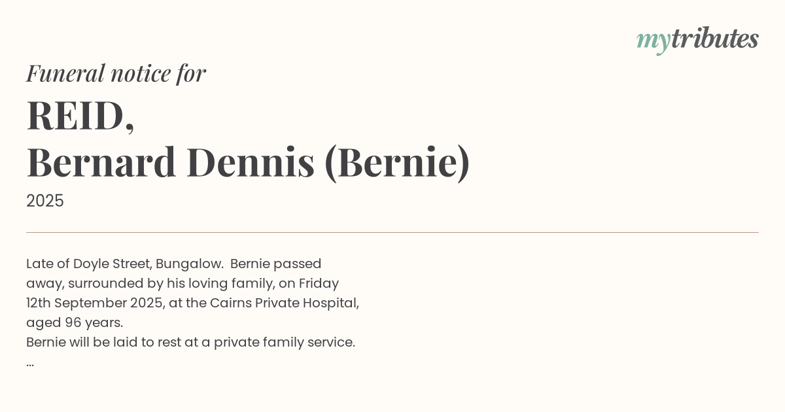785x412 pixels.
Task: Click the "Funeral notice for" heading
Action: pos(116,73)
